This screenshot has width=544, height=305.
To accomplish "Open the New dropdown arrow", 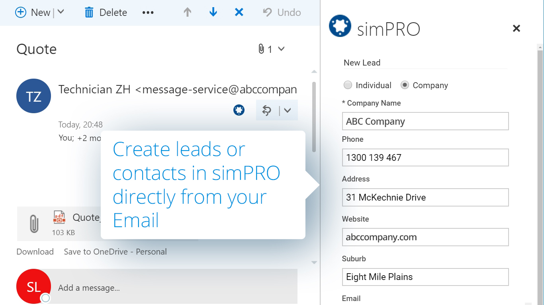I will [x=61, y=12].
